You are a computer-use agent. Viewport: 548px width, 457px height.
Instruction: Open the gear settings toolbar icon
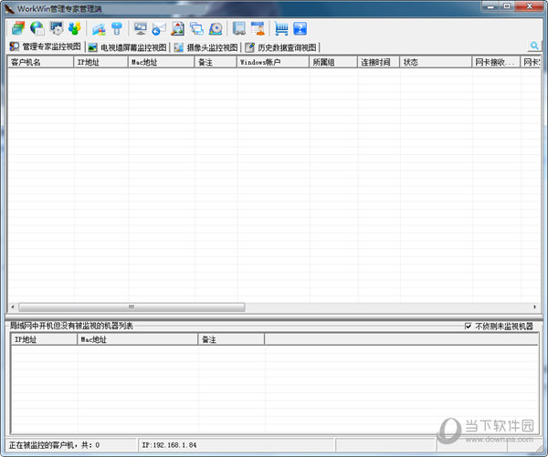click(57, 28)
